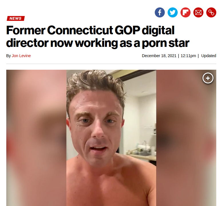Email the article using the envelope icon

tap(198, 13)
